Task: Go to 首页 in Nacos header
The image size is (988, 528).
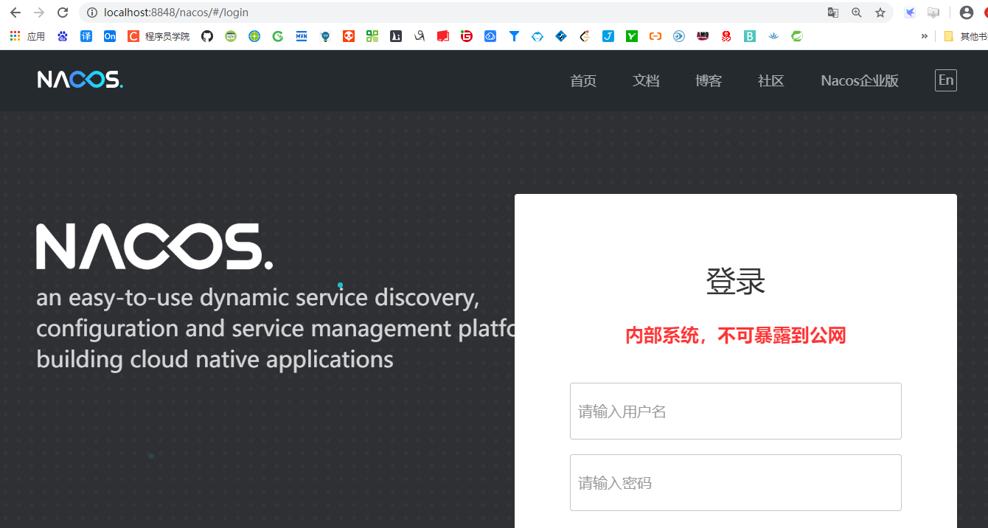Action: click(x=583, y=81)
